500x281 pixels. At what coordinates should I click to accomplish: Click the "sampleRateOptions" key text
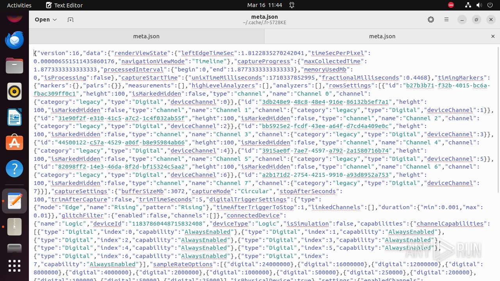pyautogui.click(x=183, y=264)
